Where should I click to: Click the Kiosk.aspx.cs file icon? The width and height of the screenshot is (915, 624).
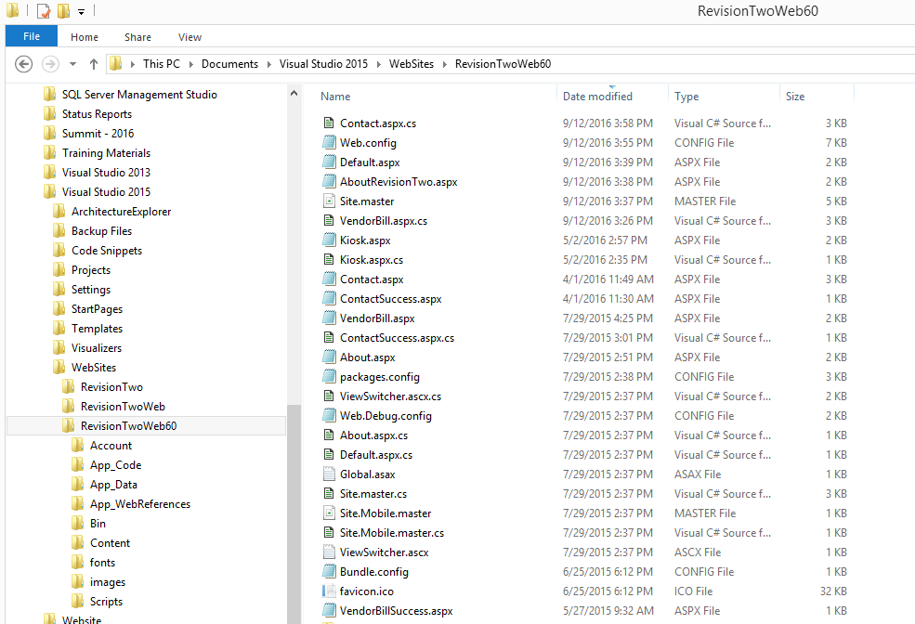(329, 259)
